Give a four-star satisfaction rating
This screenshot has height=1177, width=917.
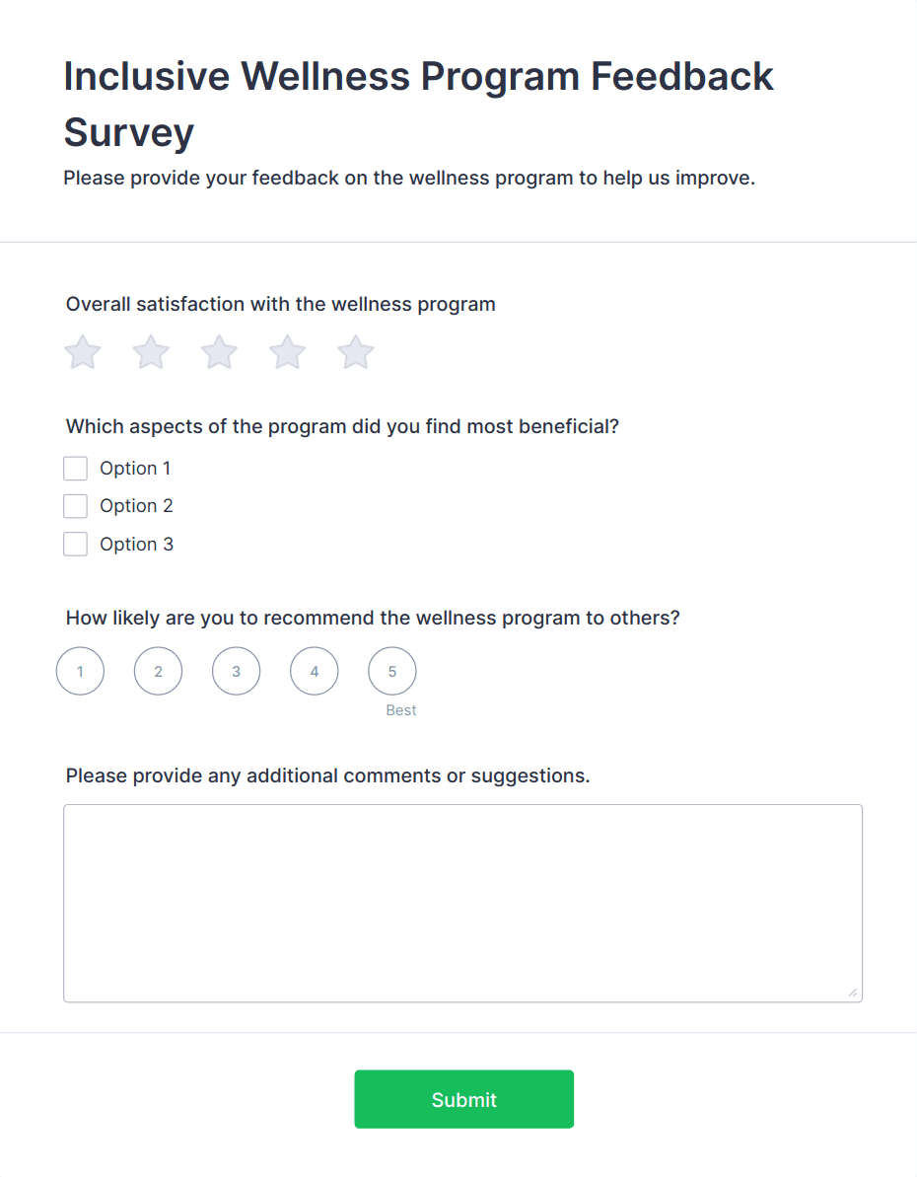(x=288, y=352)
